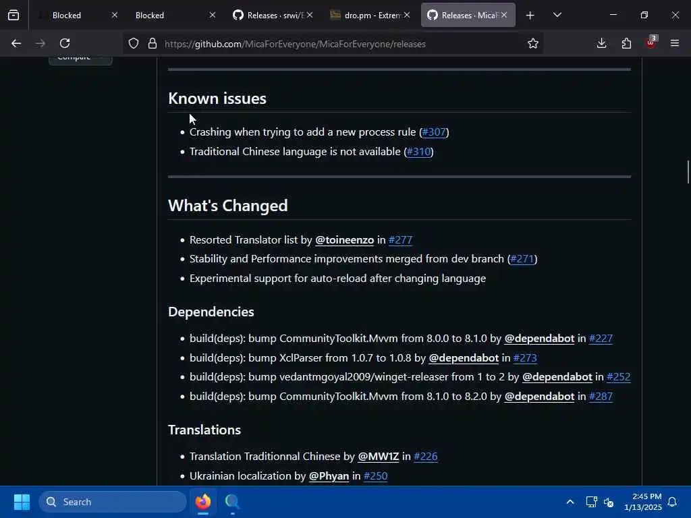Open tracking protection shield icon
The image size is (691, 518).
[134, 43]
